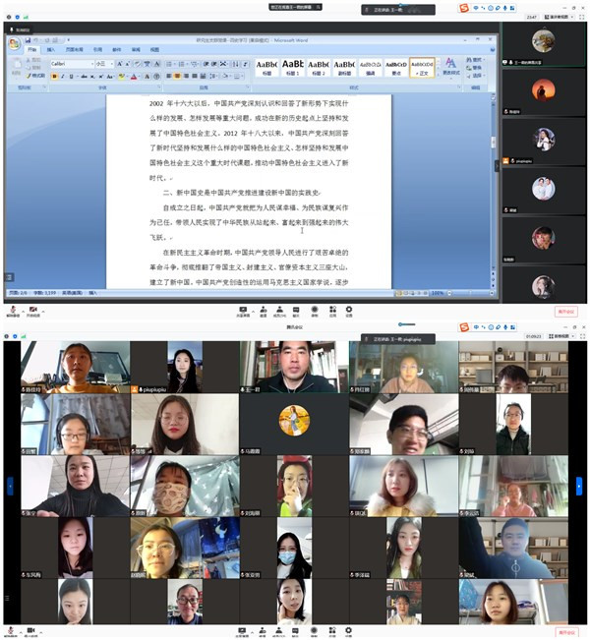
Task: Switch to the Insert ribbon tab
Action: 51,49
